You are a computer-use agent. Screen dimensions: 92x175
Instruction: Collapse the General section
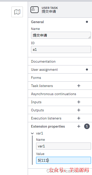[x=60, y=22]
